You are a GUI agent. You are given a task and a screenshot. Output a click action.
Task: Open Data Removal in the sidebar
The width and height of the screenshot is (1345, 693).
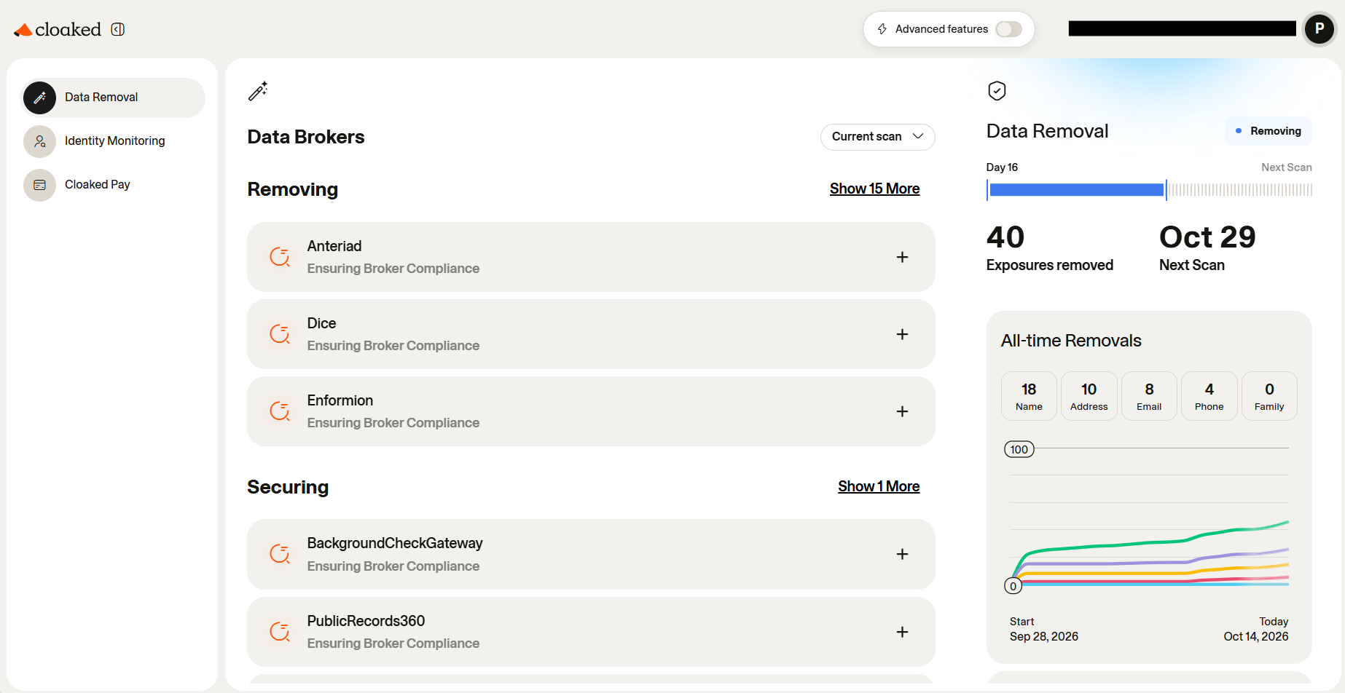click(113, 98)
